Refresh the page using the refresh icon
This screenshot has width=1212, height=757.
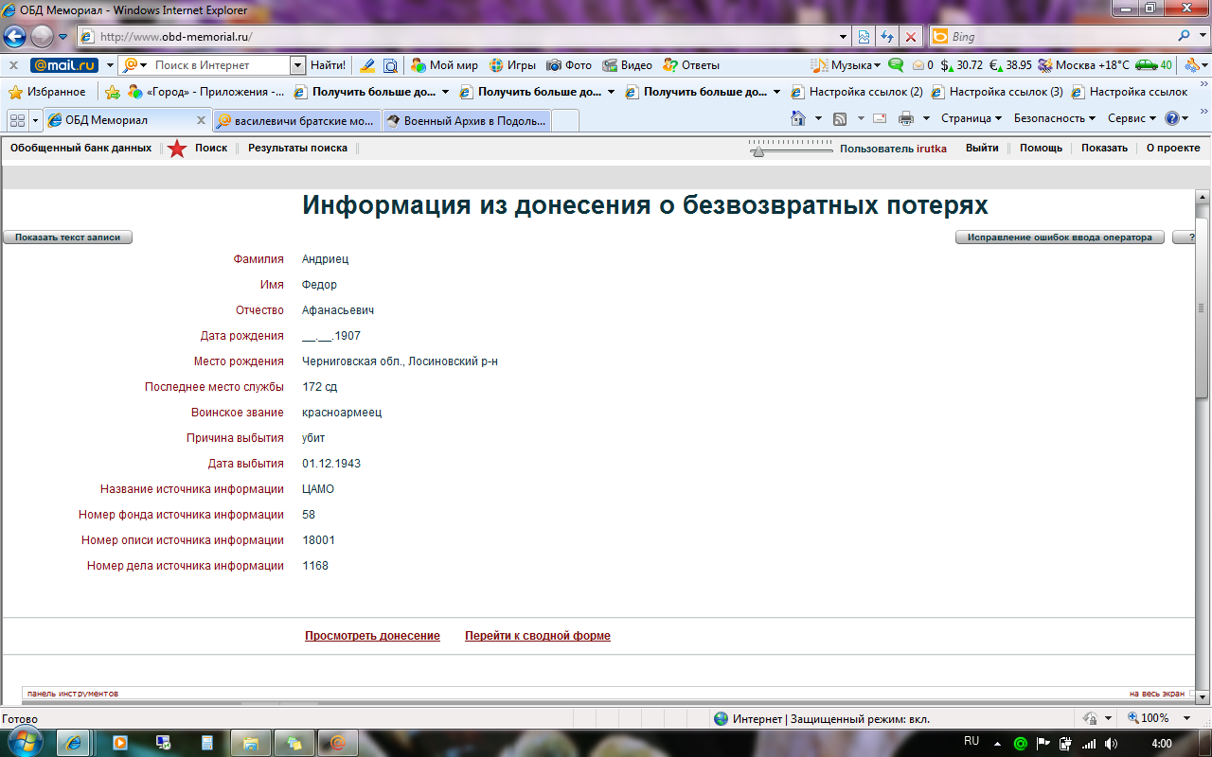pos(887,37)
